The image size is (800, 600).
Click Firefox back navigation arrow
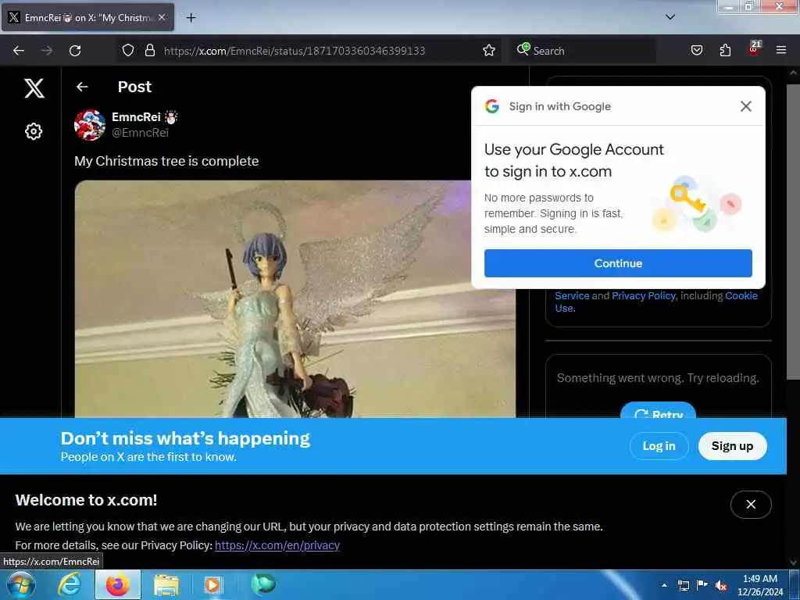19,51
